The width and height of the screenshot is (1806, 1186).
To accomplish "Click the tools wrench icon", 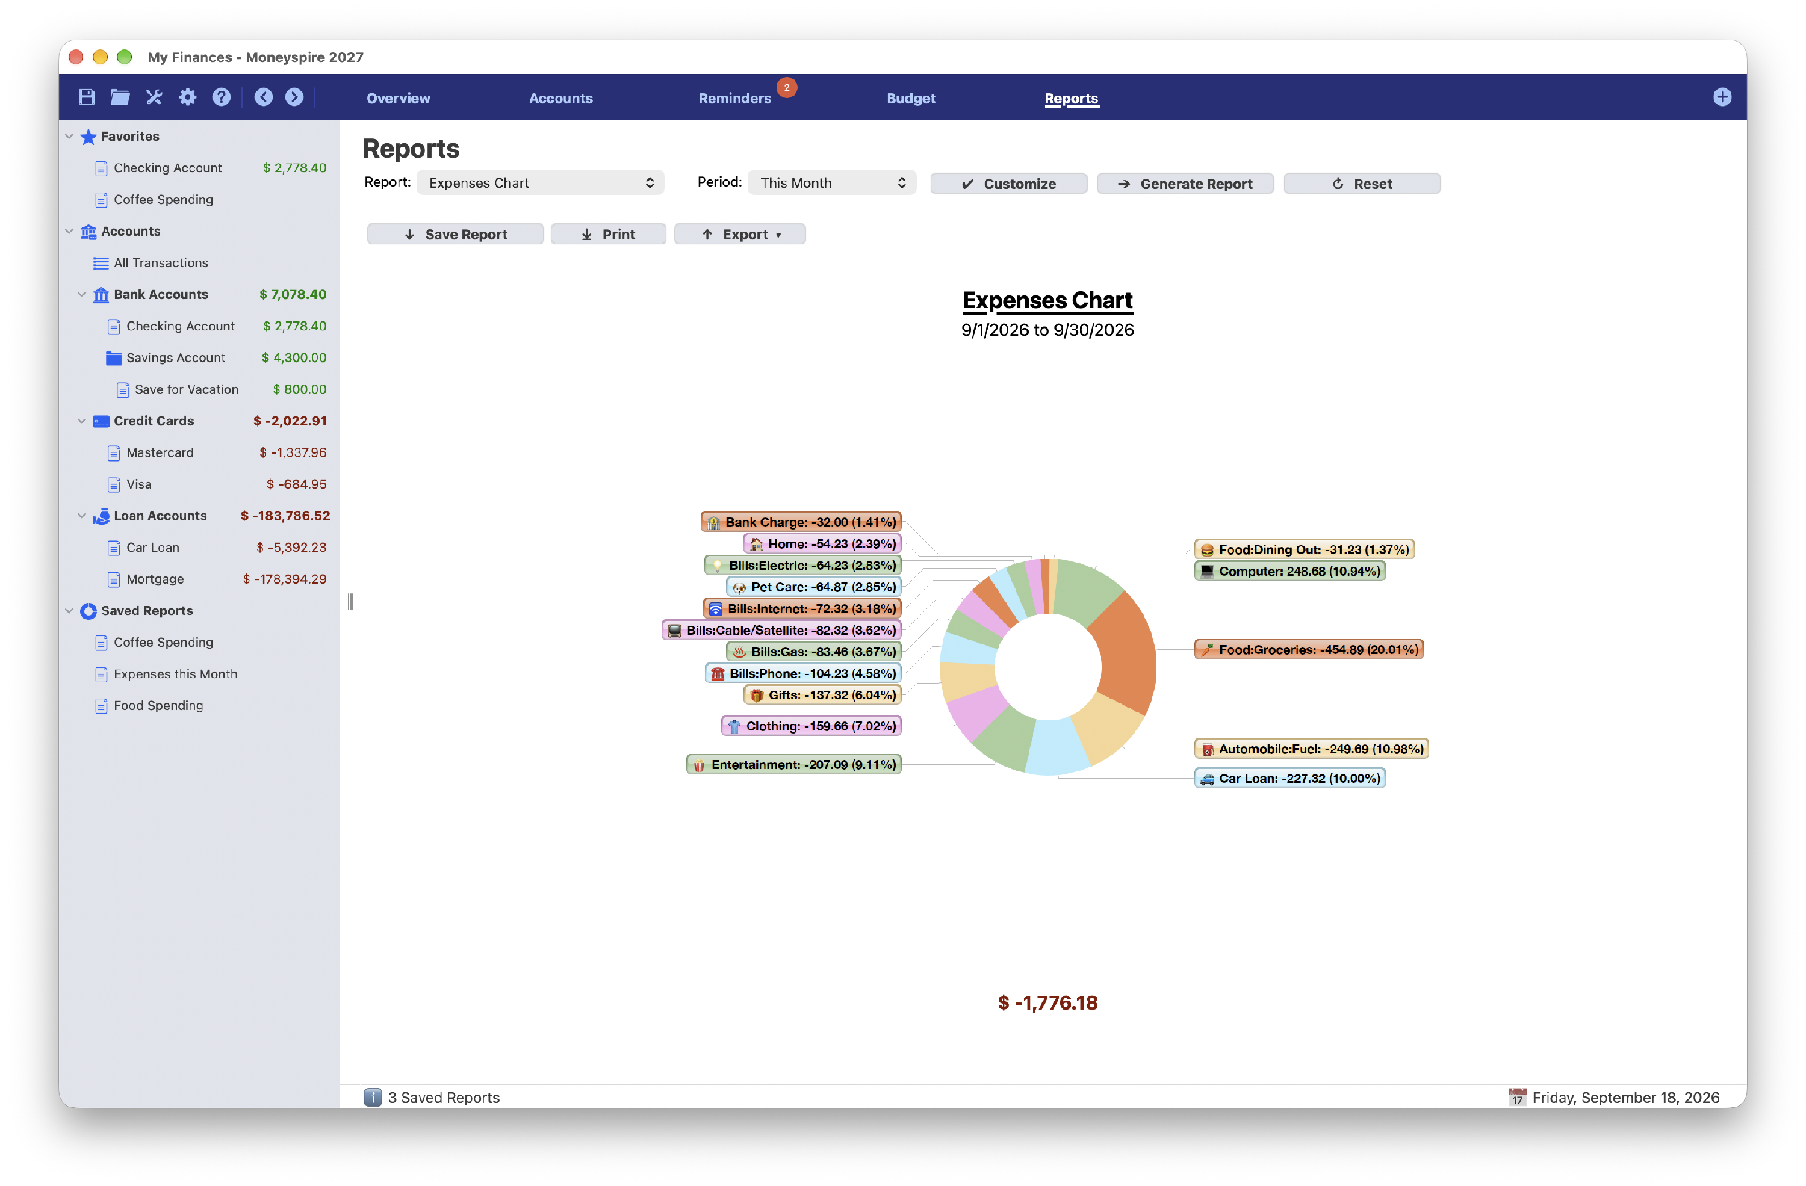I will coord(154,97).
